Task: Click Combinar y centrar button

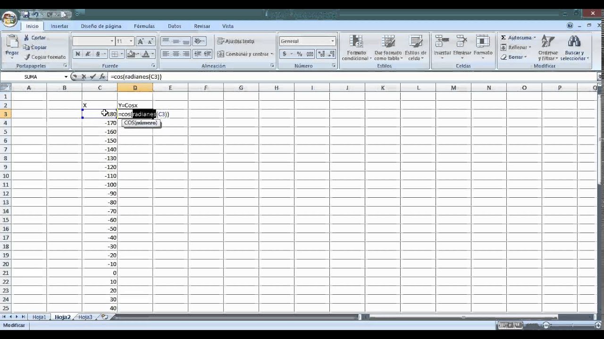Action: pos(245,54)
